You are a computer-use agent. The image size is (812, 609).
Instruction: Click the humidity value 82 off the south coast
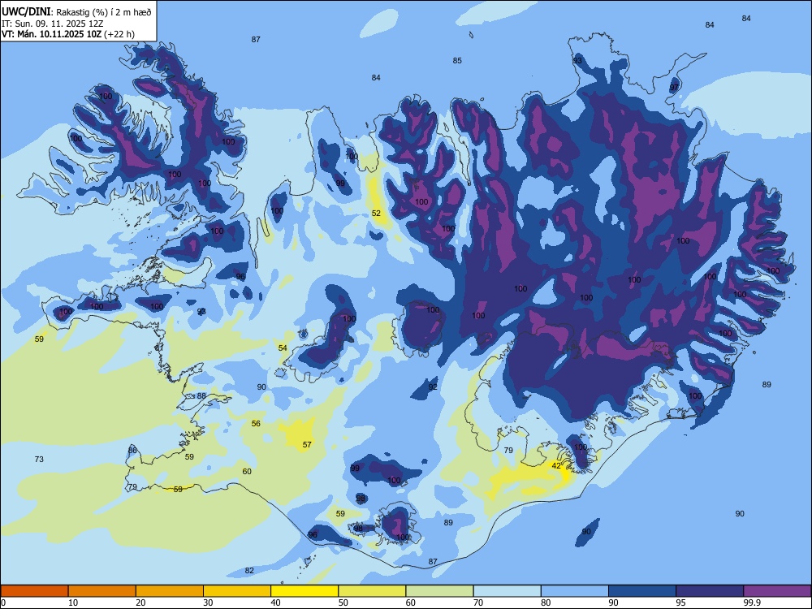tap(249, 570)
